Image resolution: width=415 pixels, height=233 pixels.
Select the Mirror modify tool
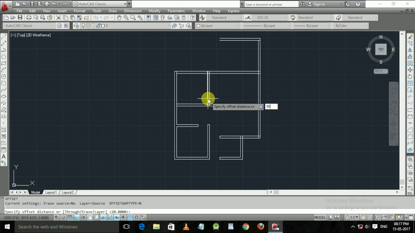[410, 50]
